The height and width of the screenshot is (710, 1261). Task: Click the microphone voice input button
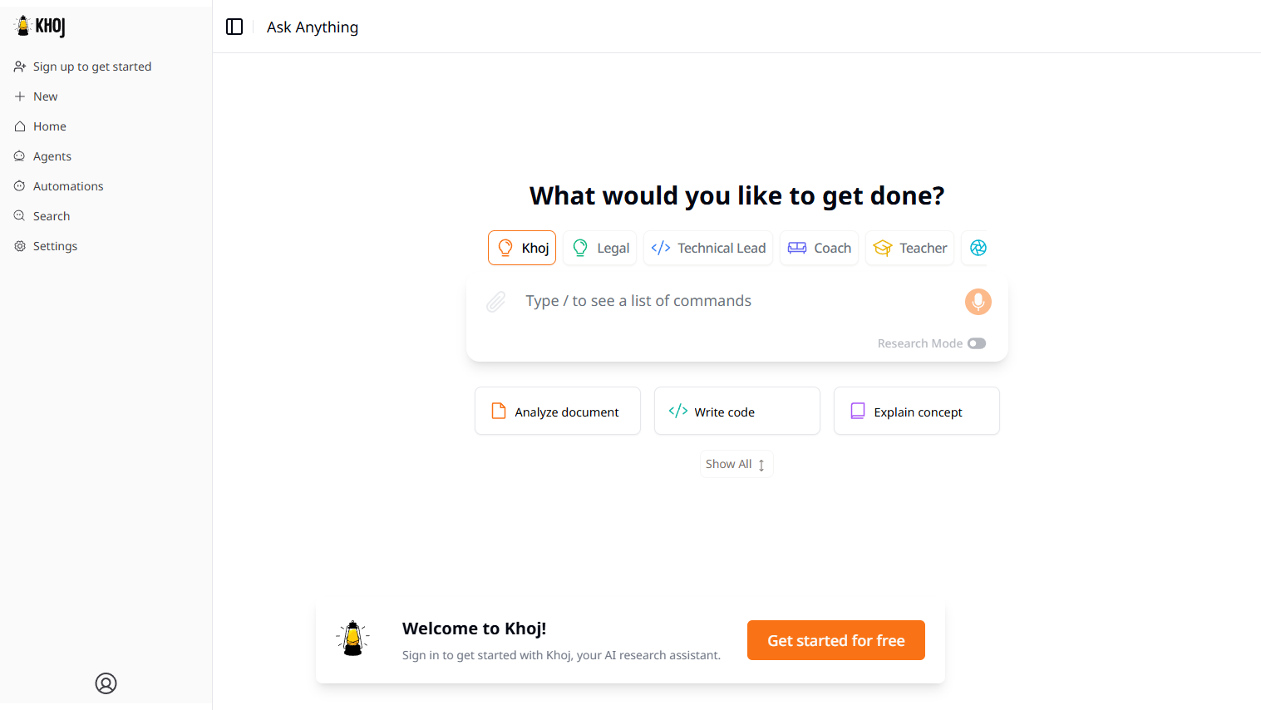pyautogui.click(x=978, y=302)
